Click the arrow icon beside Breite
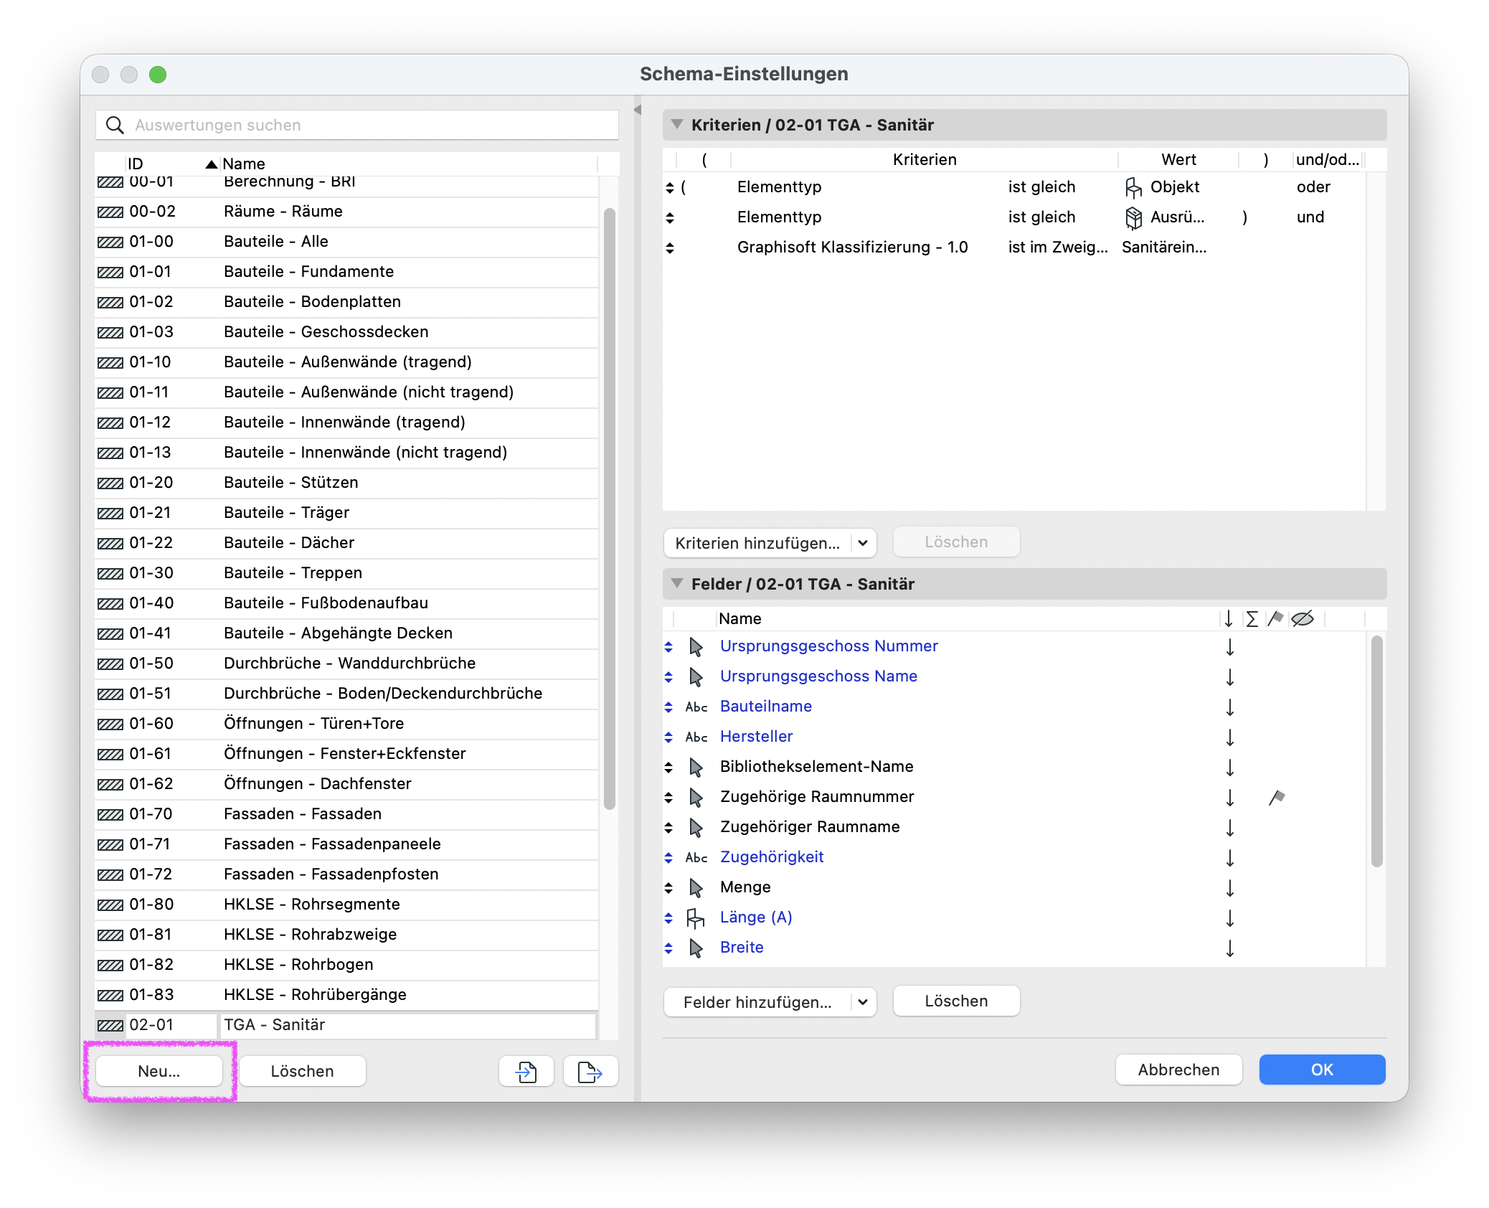Image resolution: width=1489 pixels, height=1208 pixels. coord(696,948)
